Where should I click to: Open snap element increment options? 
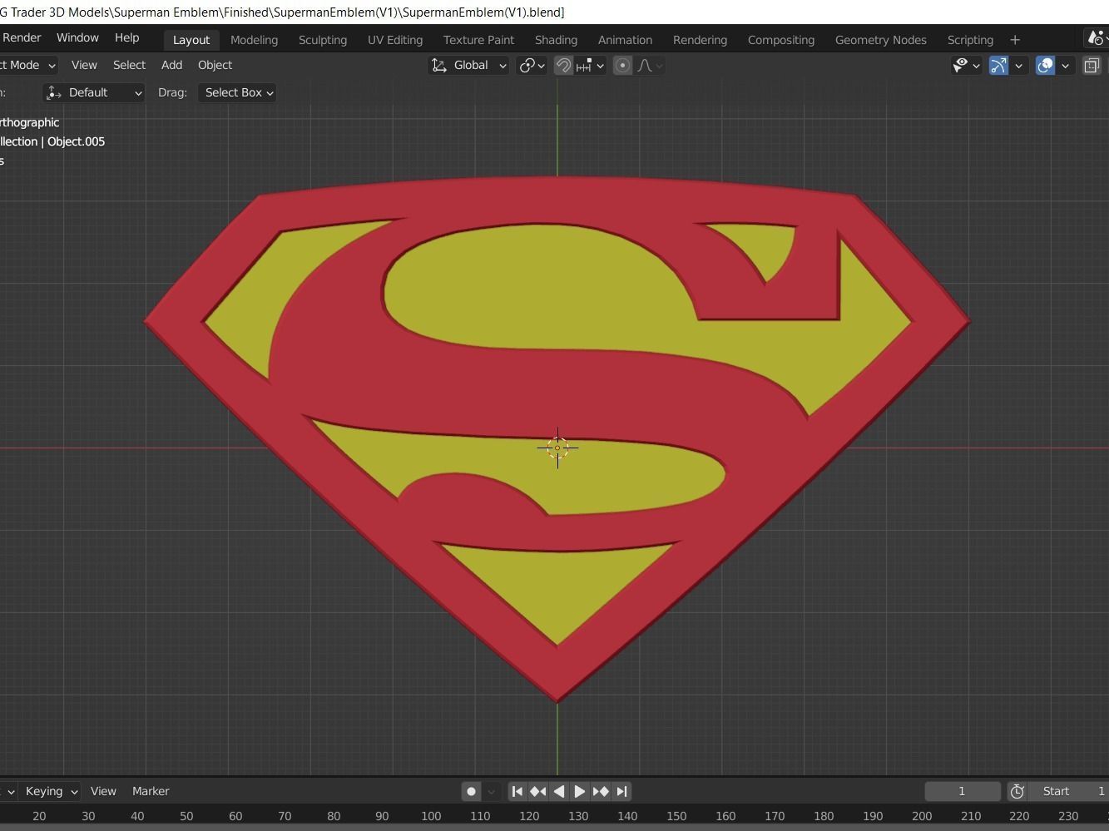[x=590, y=65]
